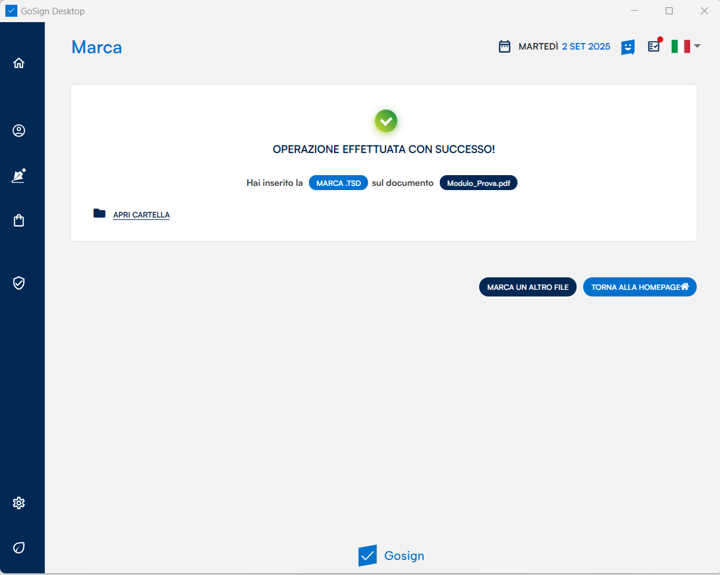The height and width of the screenshot is (575, 720).
Task: Click the shopping bag sidebar icon
Action: [19, 221]
